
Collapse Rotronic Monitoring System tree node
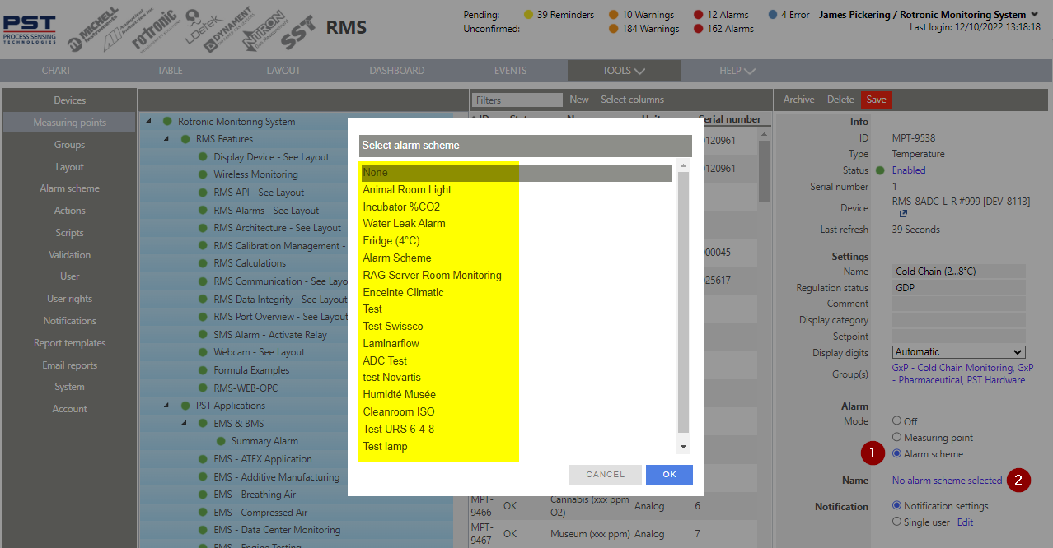(x=149, y=122)
